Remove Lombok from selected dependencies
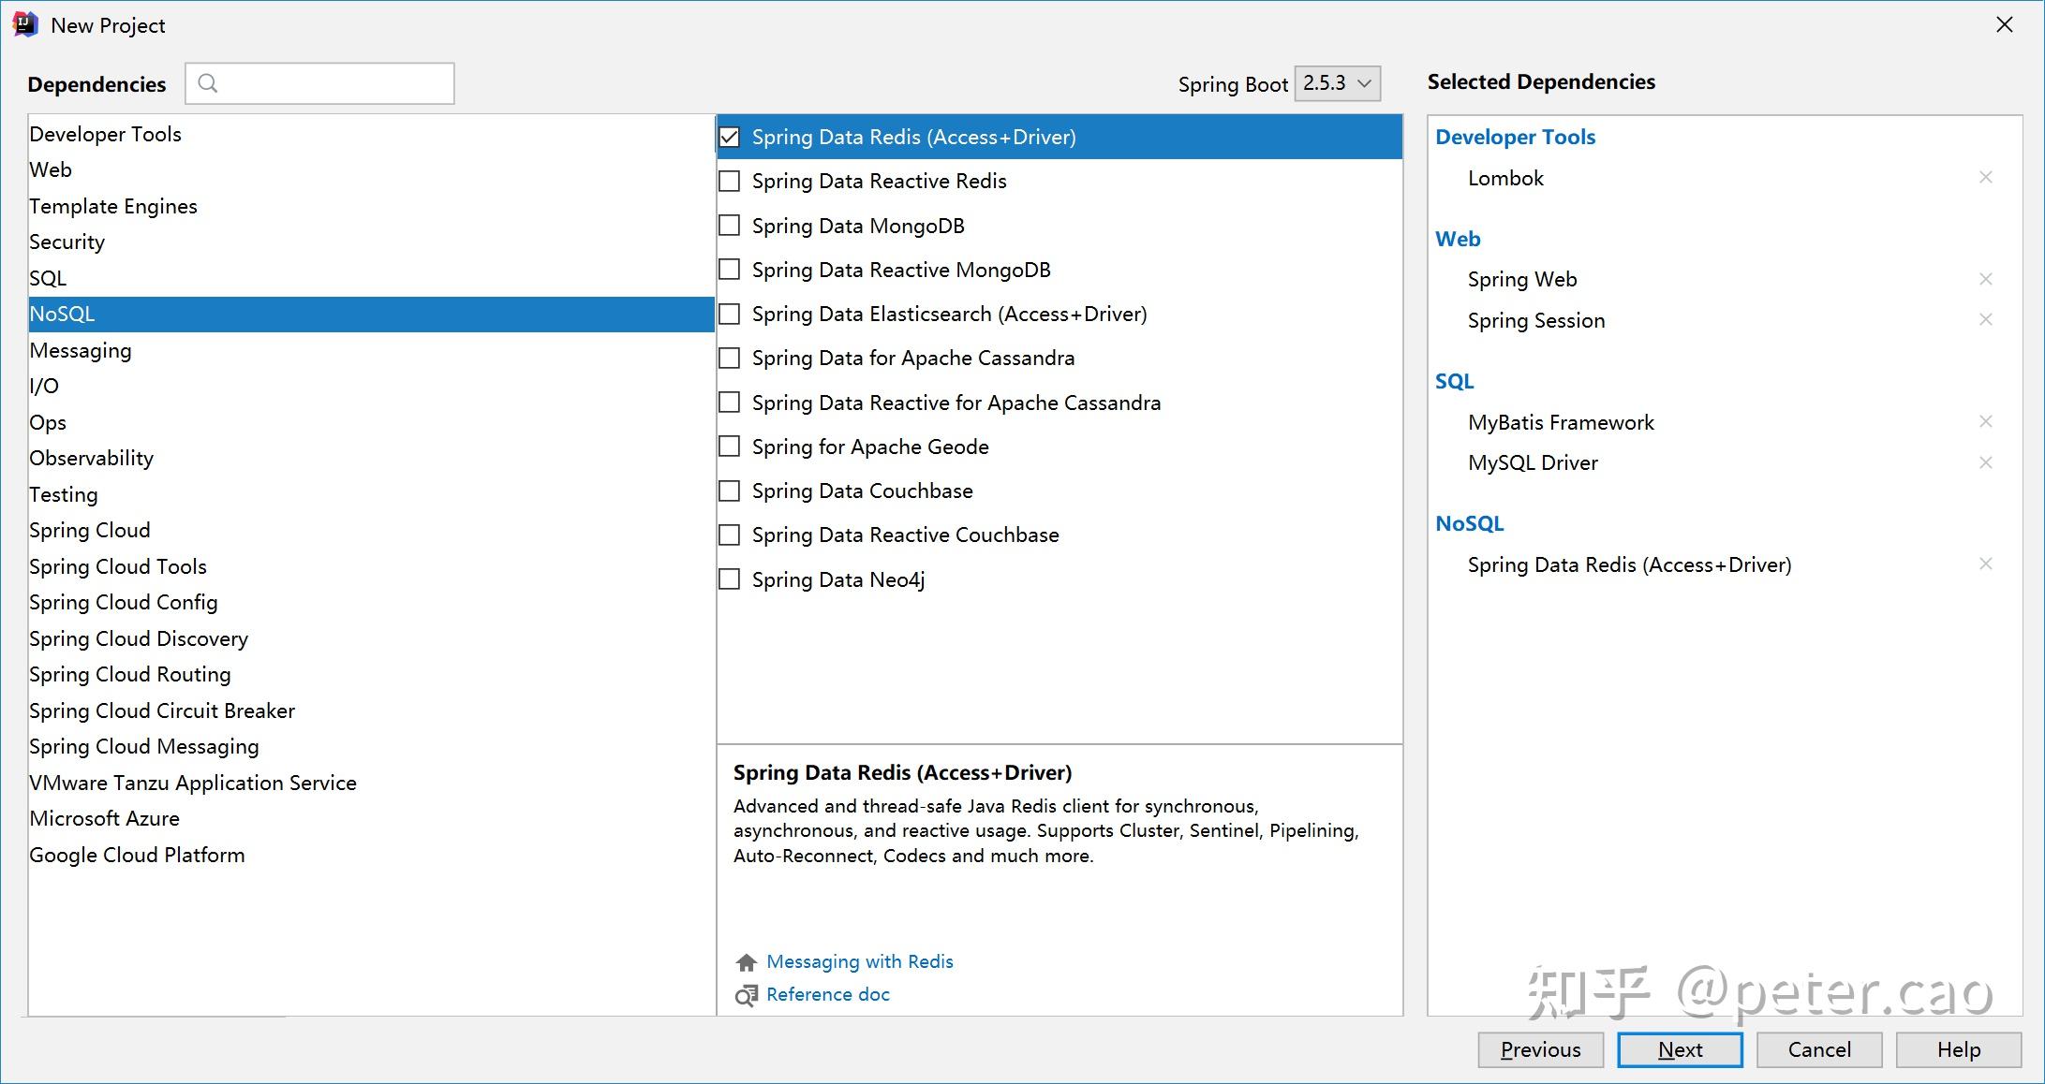The width and height of the screenshot is (2045, 1084). click(1985, 177)
